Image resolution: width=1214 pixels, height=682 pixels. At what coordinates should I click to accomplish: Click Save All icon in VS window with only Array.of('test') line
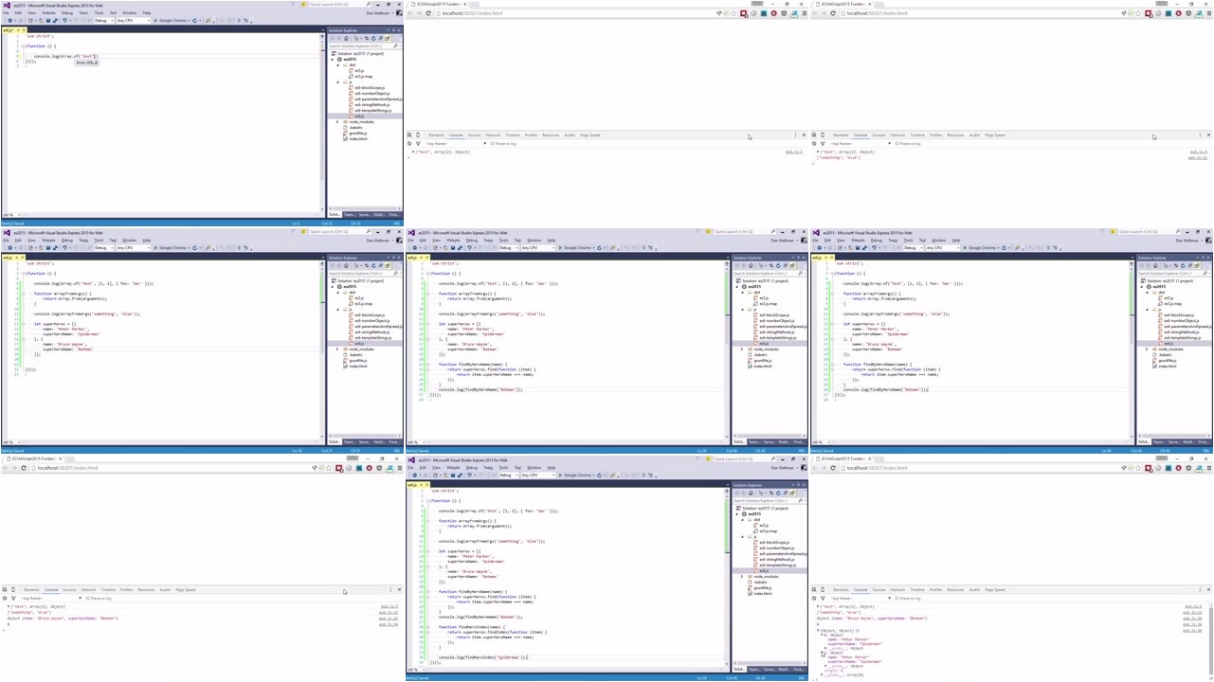pos(56,20)
